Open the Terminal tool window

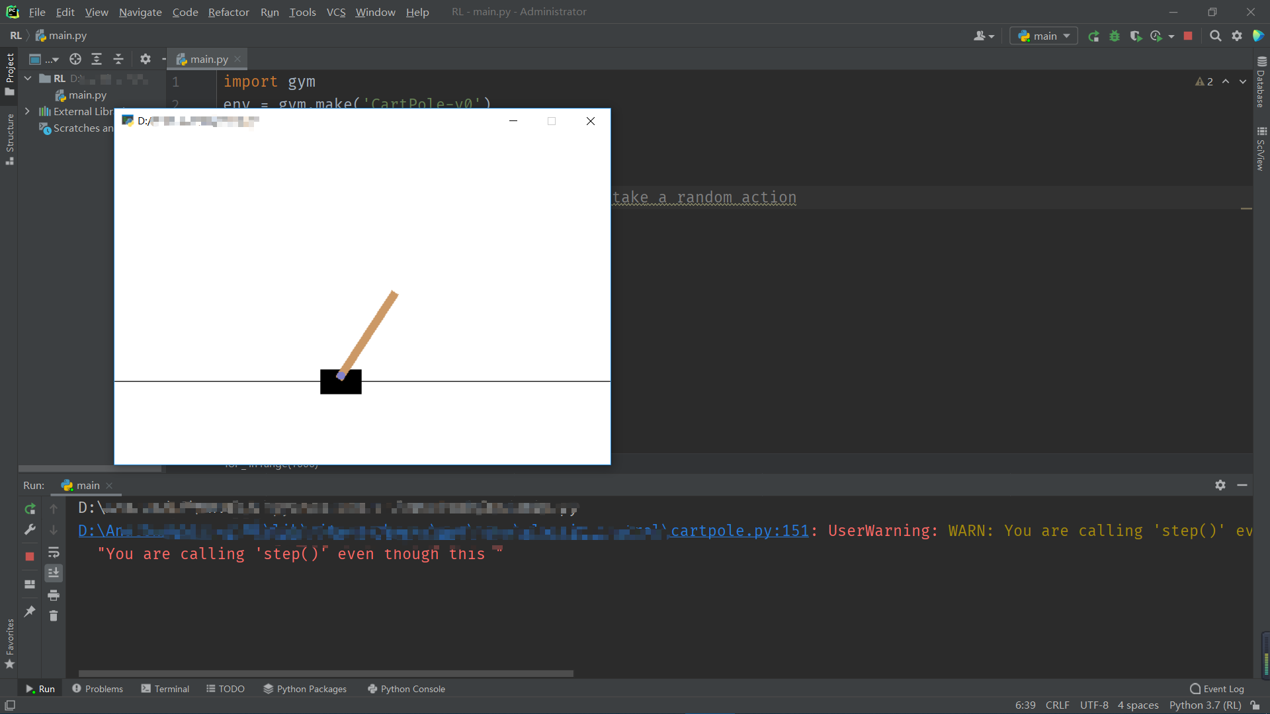click(165, 689)
